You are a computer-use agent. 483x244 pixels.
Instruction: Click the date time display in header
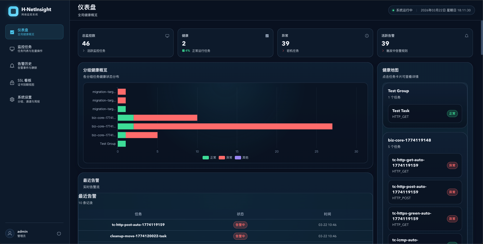tap(445, 10)
